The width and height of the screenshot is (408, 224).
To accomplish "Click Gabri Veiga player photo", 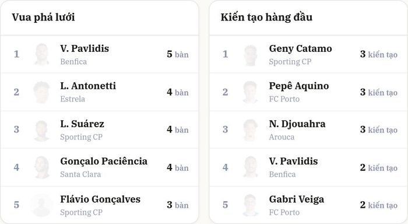I will coord(251,205).
